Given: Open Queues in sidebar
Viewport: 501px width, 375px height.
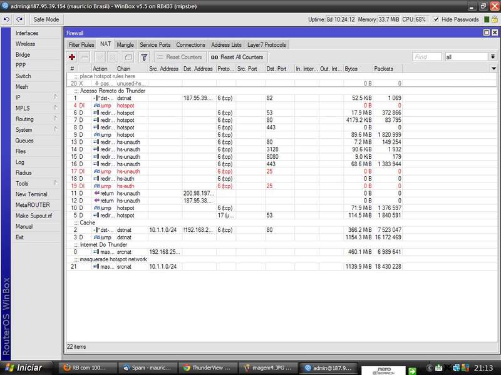Looking at the screenshot, I should [x=24, y=141].
